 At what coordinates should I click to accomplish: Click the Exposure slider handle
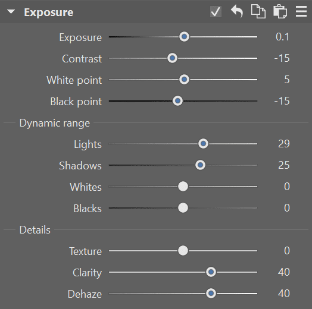(184, 37)
